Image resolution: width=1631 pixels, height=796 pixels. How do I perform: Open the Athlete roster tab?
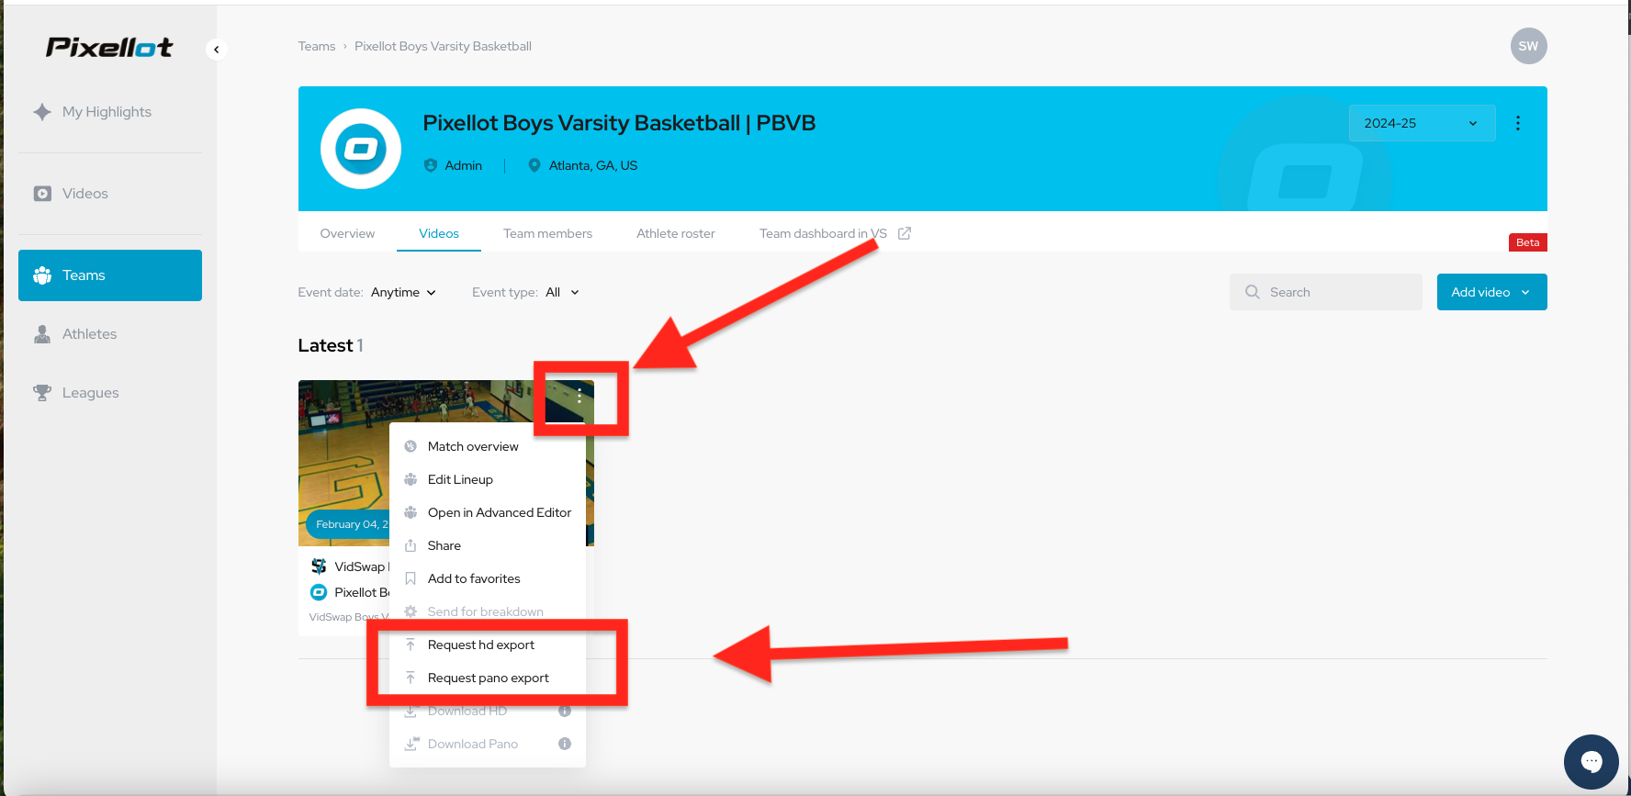tap(676, 233)
